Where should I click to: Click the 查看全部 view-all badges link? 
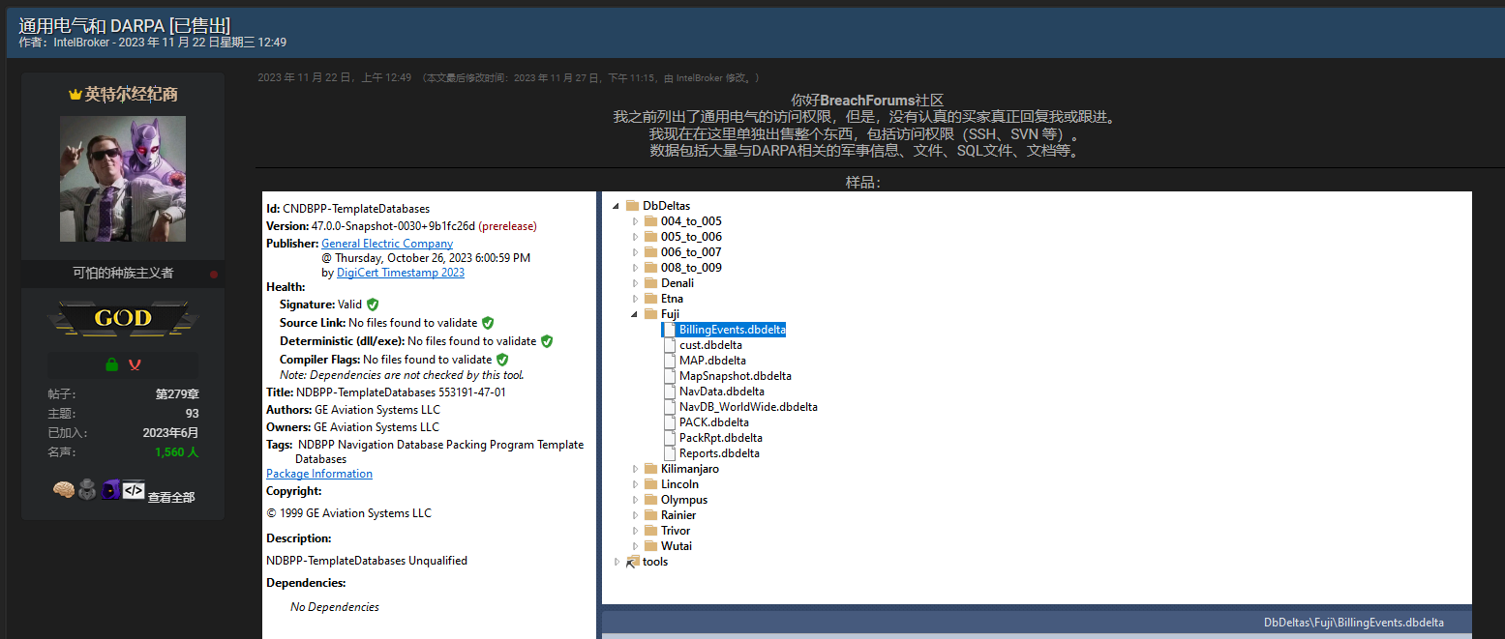click(171, 497)
